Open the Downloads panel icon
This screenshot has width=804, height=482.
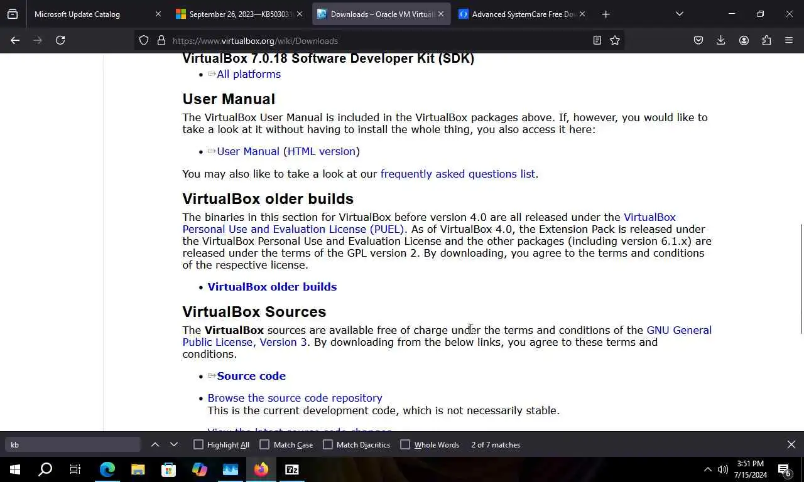click(x=721, y=40)
